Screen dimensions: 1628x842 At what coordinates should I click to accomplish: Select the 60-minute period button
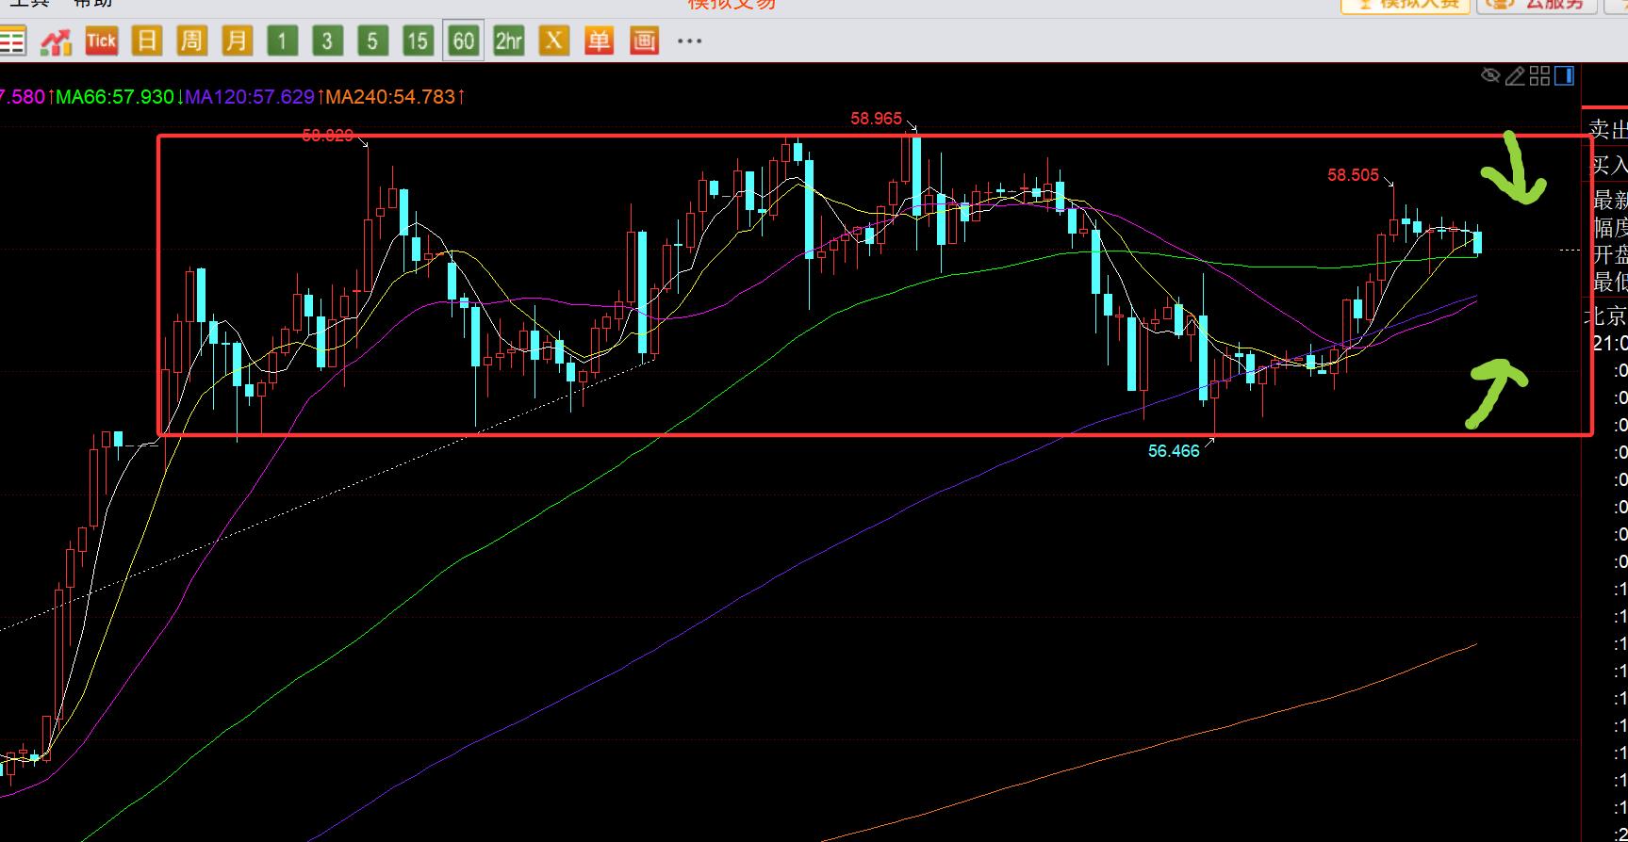[463, 40]
